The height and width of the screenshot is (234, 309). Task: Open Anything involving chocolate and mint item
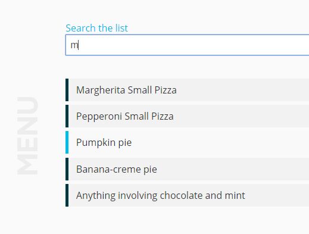click(187, 195)
